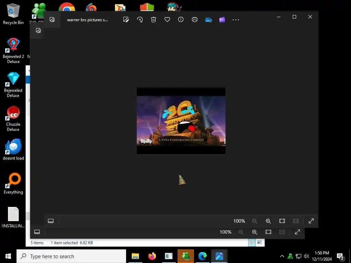Image resolution: width=351 pixels, height=263 pixels.
Task: Zoom in on the rear Photos window bar
Action: click(x=255, y=232)
